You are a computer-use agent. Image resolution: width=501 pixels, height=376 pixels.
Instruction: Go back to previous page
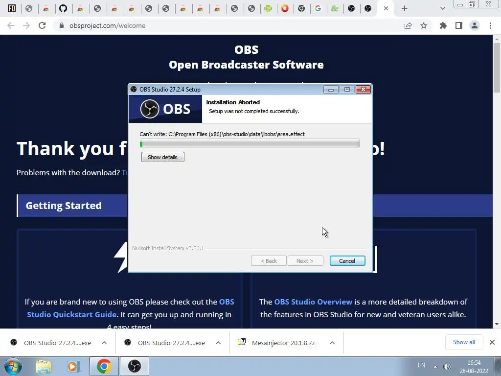[11, 25]
